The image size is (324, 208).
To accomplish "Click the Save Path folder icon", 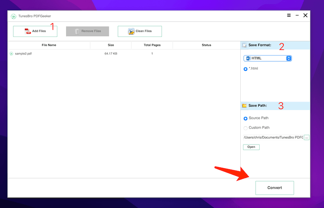I will (x=244, y=106).
